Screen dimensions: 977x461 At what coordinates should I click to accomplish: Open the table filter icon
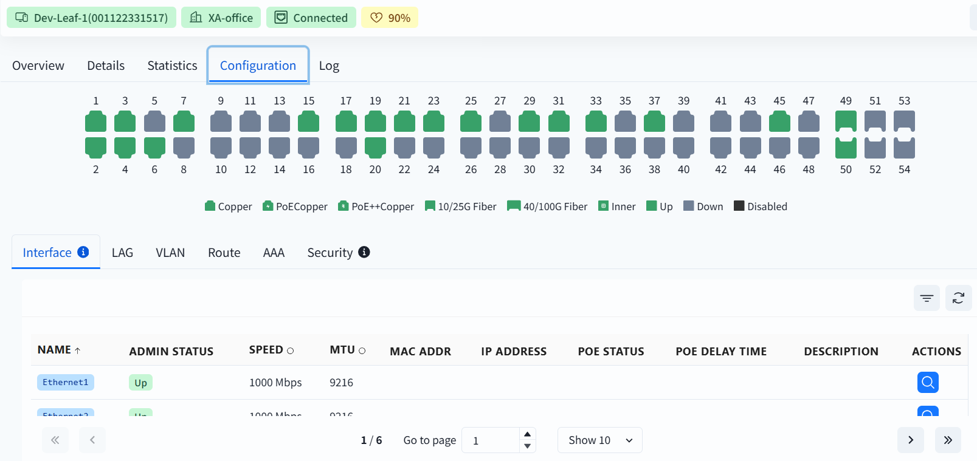(927, 298)
